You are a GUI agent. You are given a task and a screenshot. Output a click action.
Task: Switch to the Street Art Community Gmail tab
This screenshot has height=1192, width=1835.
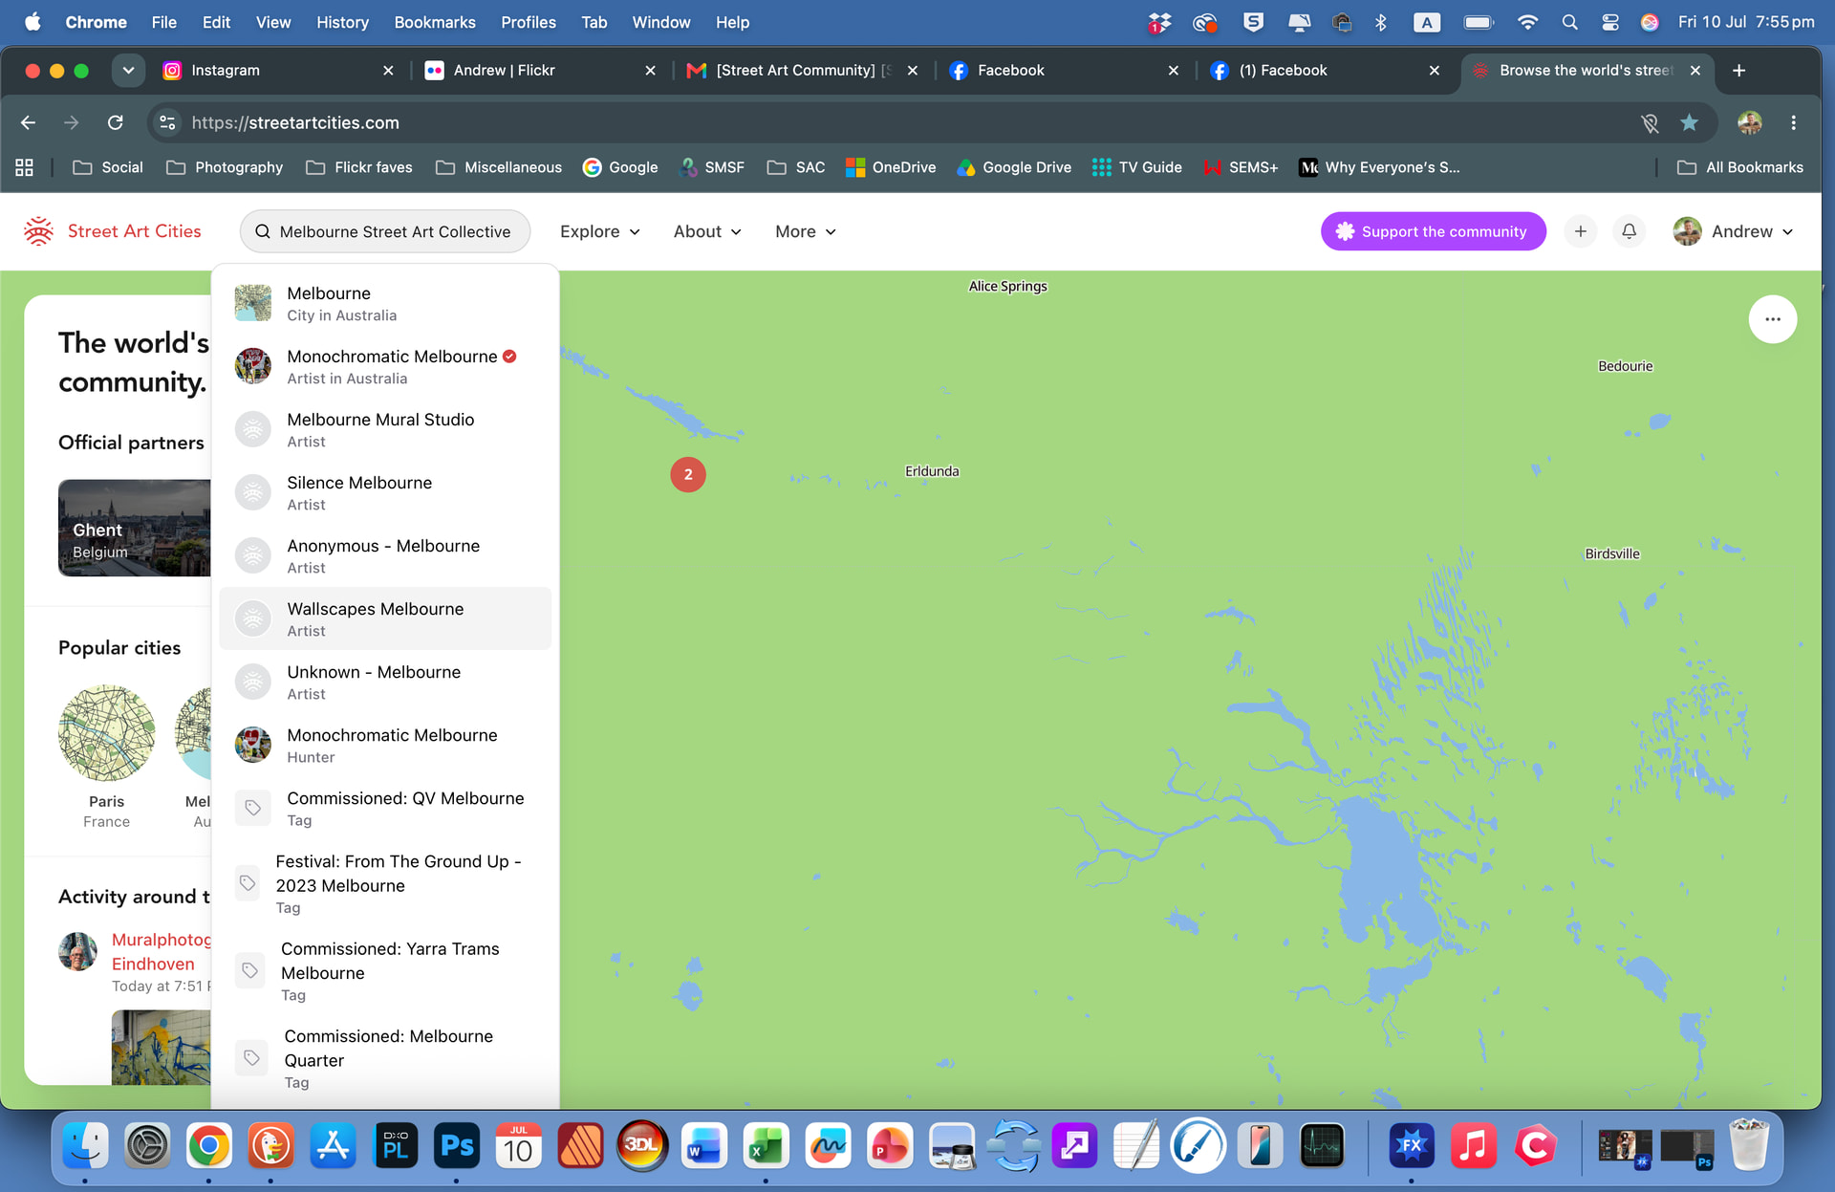tap(803, 70)
